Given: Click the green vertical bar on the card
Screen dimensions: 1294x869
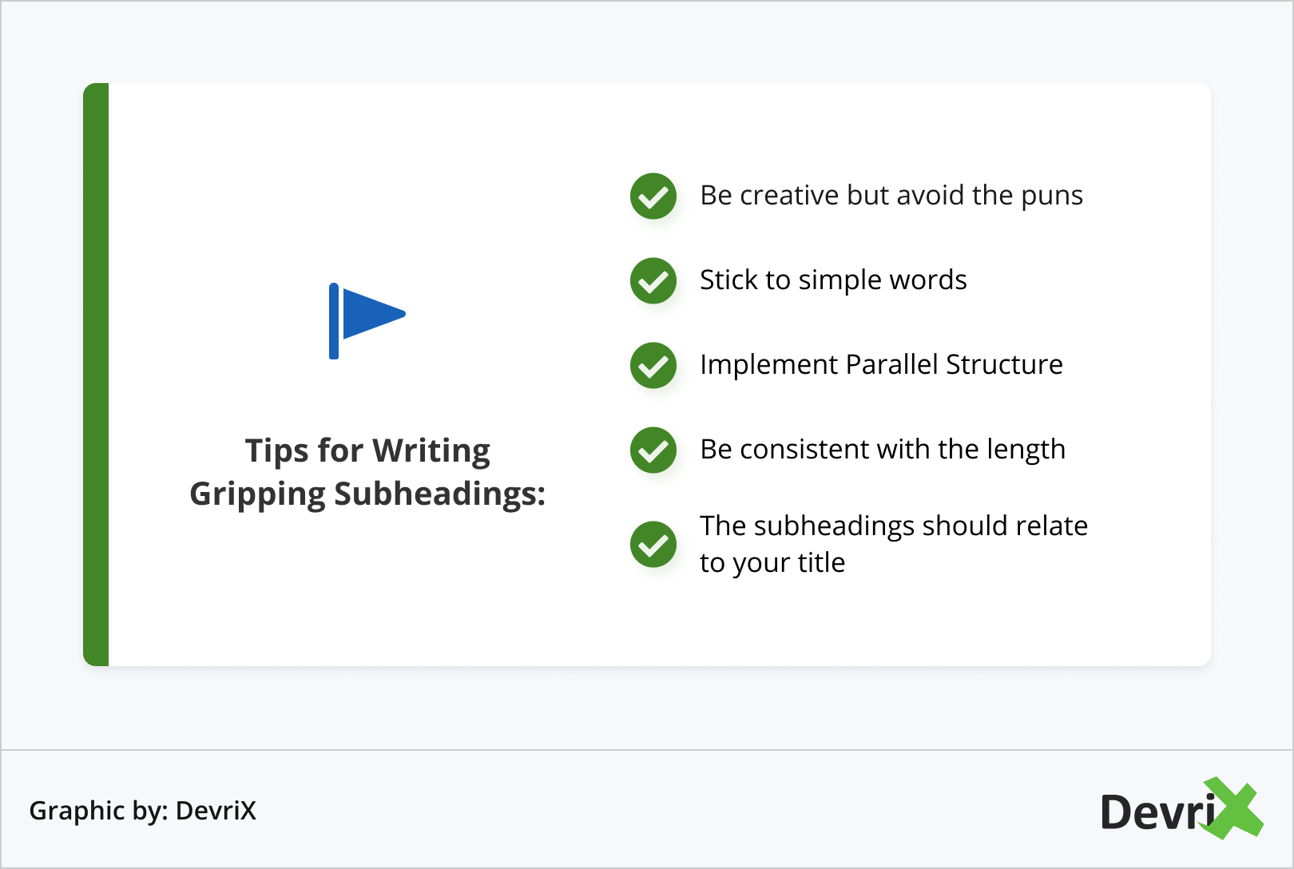Looking at the screenshot, I should coord(96,375).
